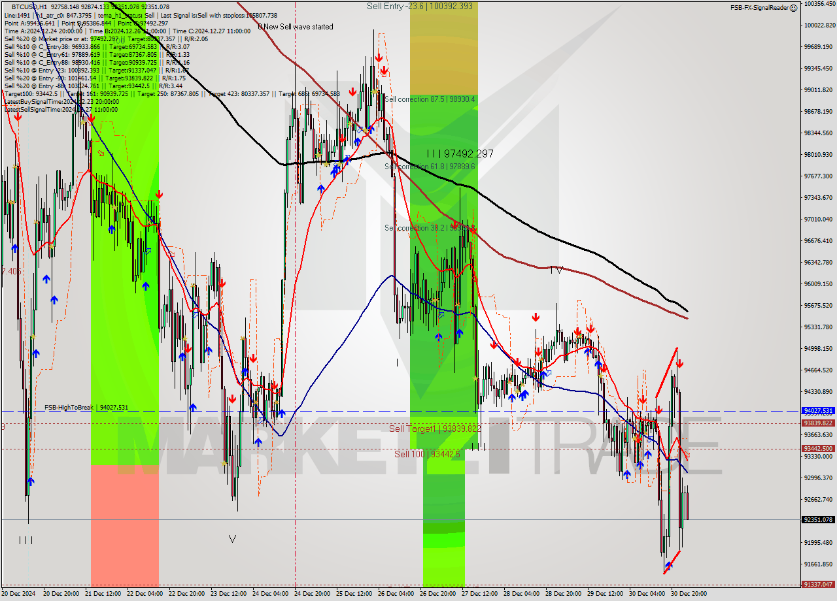This screenshot has width=837, height=601.
Task: Click the 'I I I 97492.297' point label
Action: point(460,154)
